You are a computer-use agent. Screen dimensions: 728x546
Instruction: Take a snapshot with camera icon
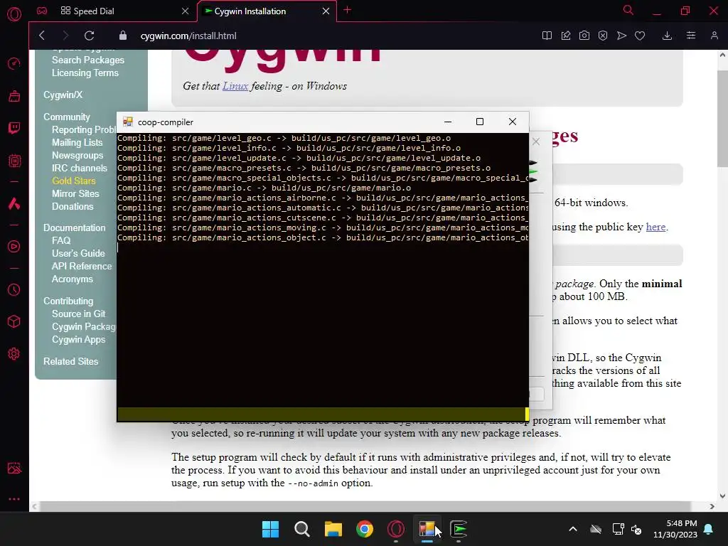[584, 36]
